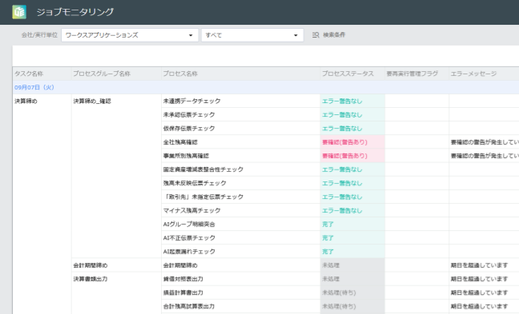Viewport: 519px width, 314px height.
Task: Click the 検索条件 magnifier icon
Action: pos(316,35)
